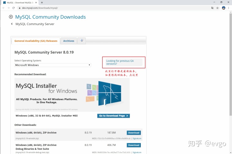Open the Chrome three-dot menu
The height and width of the screenshot is (154, 232).
228,8
